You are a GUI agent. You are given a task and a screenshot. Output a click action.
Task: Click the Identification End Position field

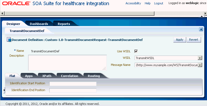click(x=73, y=90)
